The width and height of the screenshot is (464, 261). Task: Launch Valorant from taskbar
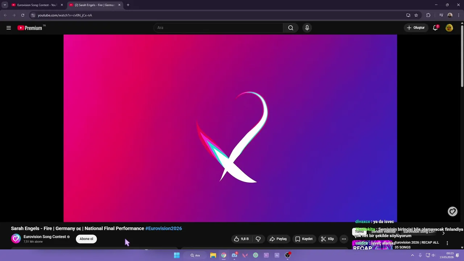pos(245,255)
